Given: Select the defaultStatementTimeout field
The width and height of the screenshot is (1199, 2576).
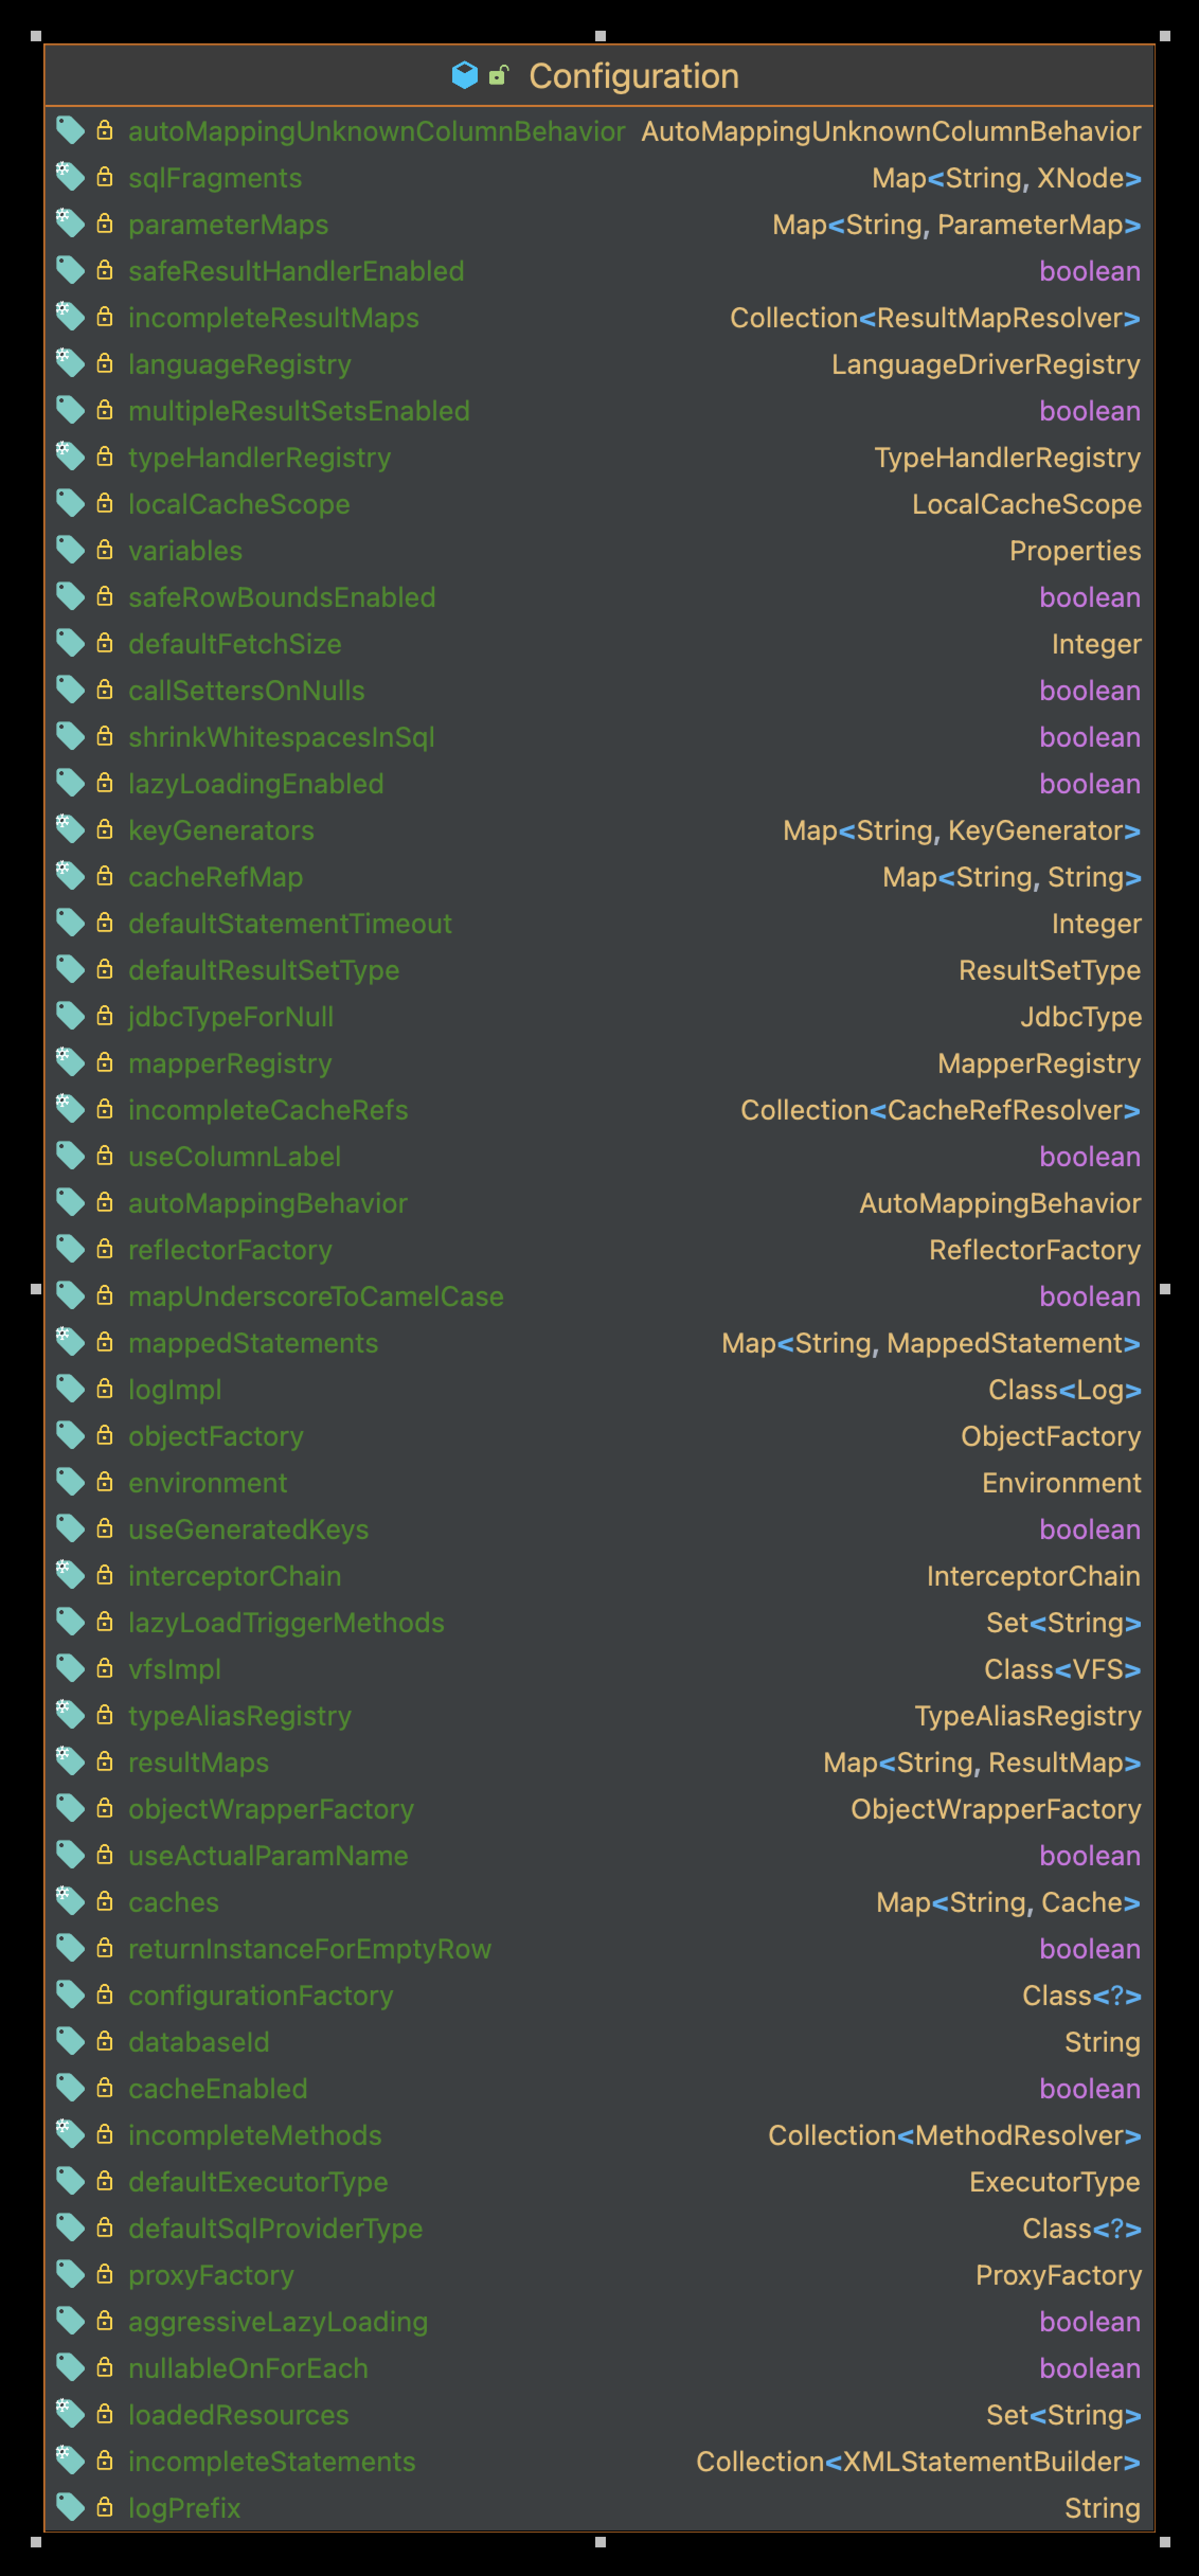Looking at the screenshot, I should 290,923.
